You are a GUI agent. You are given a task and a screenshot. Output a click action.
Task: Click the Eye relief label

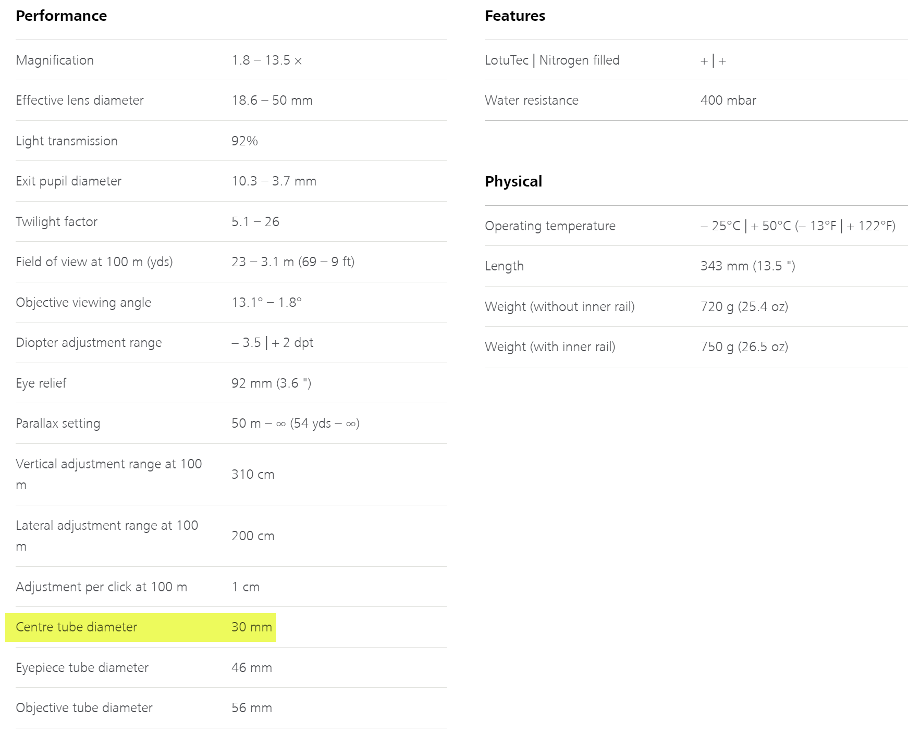point(41,383)
